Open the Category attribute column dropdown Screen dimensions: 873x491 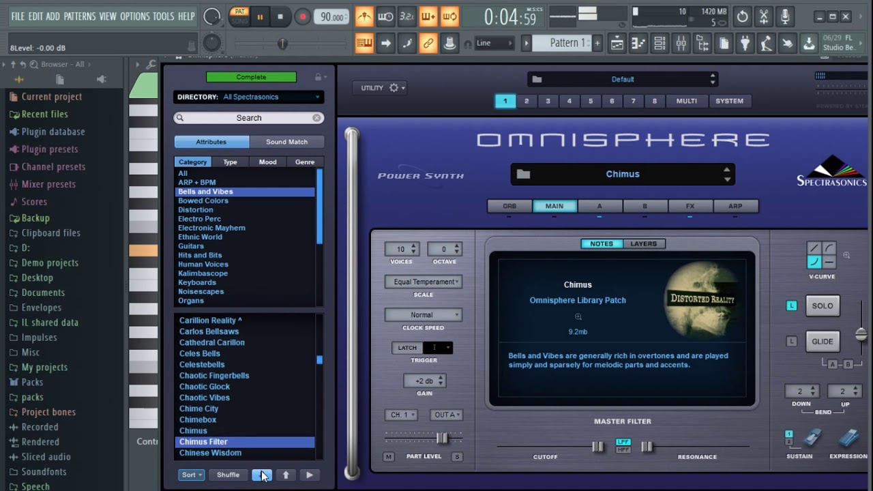[193, 162]
